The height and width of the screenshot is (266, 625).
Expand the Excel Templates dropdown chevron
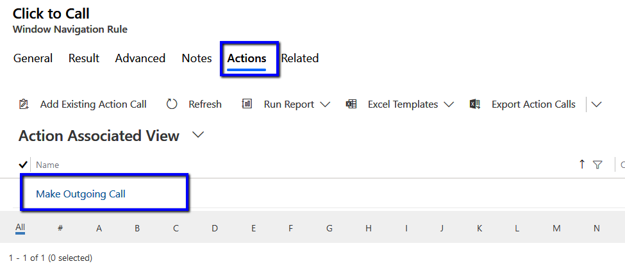(449, 104)
